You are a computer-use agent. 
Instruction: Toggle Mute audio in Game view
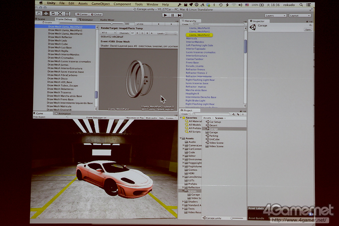click(x=151, y=118)
